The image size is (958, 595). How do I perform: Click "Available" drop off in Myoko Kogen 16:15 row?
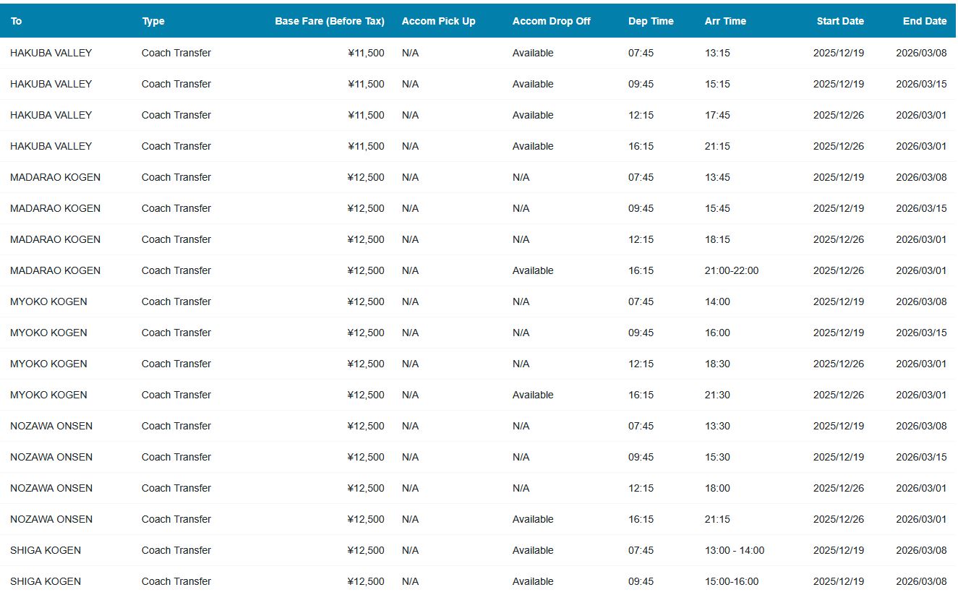coord(533,395)
